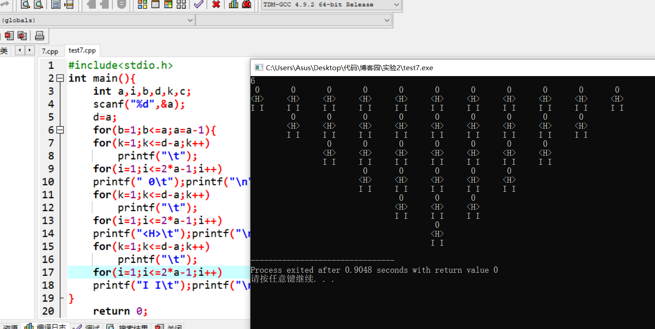Image resolution: width=655 pixels, height=329 pixels.
Task: Click the 'Process exited after 0.9048 seconds' console text
Action: (x=374, y=270)
